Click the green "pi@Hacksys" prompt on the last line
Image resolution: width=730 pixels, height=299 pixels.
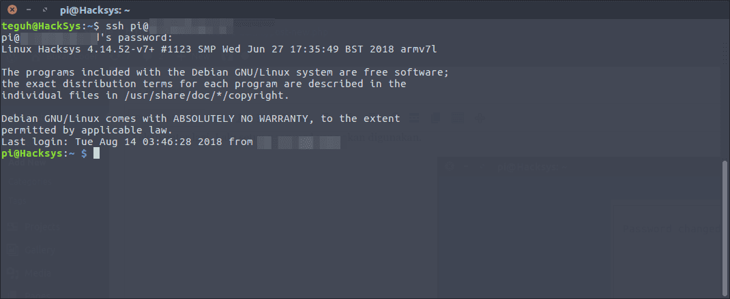click(x=32, y=154)
